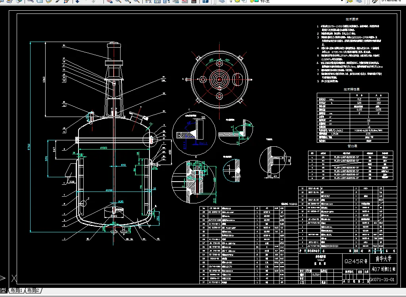406x297 pixels.
Task: Select the 技术特性表 table title
Action: [x=352, y=89]
